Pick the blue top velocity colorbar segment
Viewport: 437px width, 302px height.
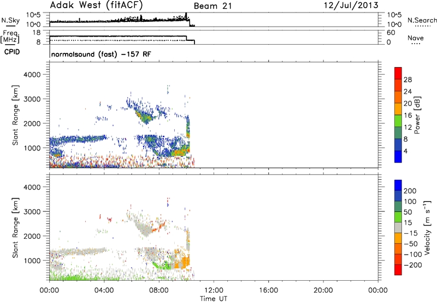(398, 185)
